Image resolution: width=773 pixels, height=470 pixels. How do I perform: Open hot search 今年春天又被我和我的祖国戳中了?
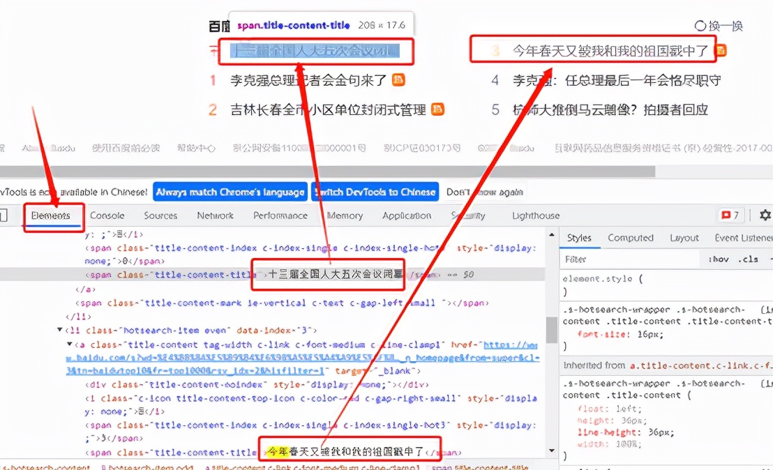[610, 50]
